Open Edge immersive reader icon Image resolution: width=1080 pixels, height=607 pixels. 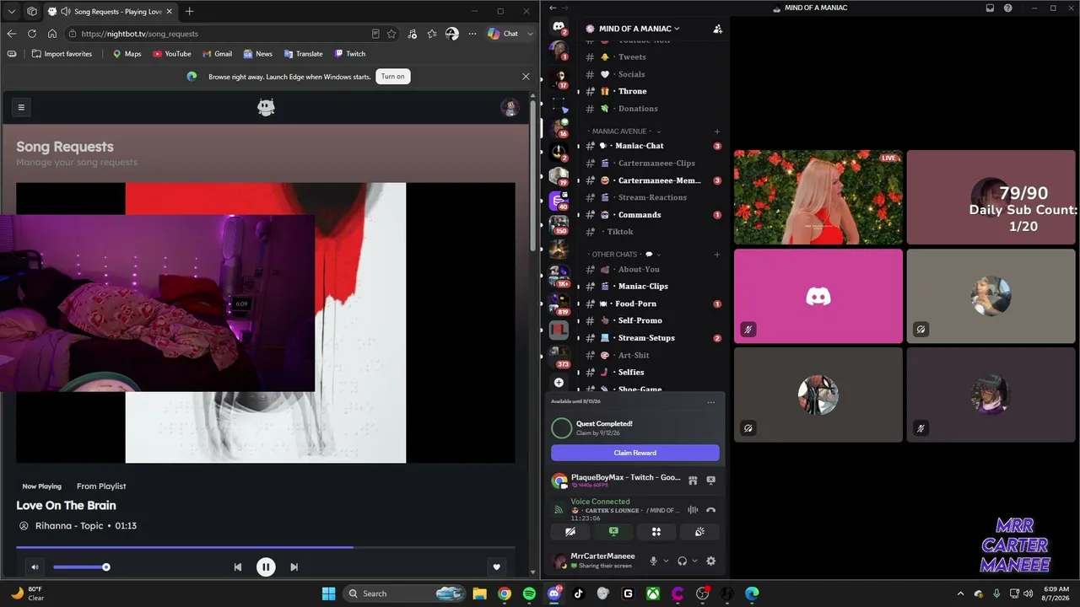pyautogui.click(x=375, y=34)
